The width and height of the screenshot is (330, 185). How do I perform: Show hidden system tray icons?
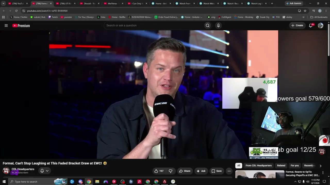[x=295, y=182]
